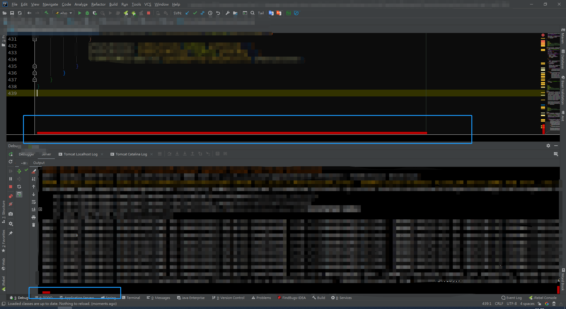Click the UTF-8 encoding indicator

(512, 304)
